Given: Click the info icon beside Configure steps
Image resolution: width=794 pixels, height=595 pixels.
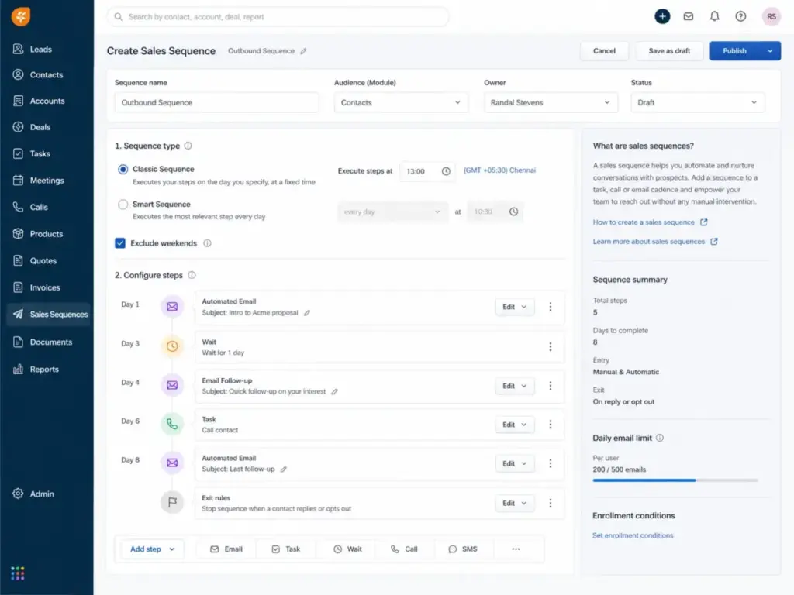Looking at the screenshot, I should tap(192, 275).
